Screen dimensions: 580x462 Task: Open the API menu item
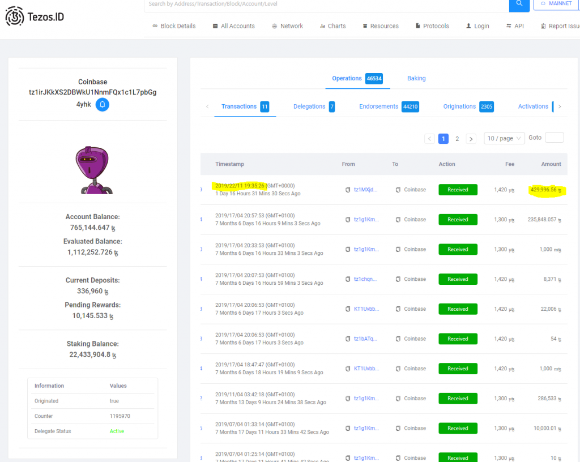(x=515, y=26)
